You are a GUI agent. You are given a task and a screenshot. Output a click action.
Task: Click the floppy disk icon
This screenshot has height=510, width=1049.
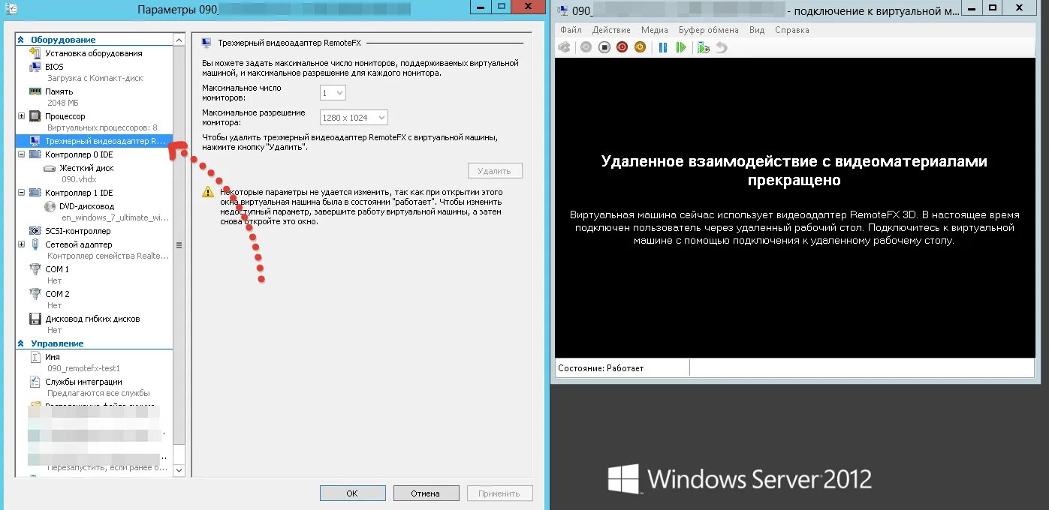[x=35, y=319]
